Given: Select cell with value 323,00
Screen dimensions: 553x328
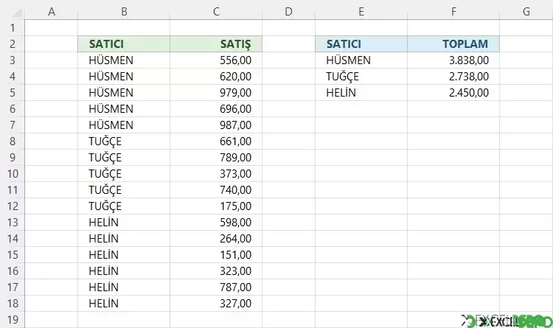Looking at the screenshot, I should click(x=216, y=271).
